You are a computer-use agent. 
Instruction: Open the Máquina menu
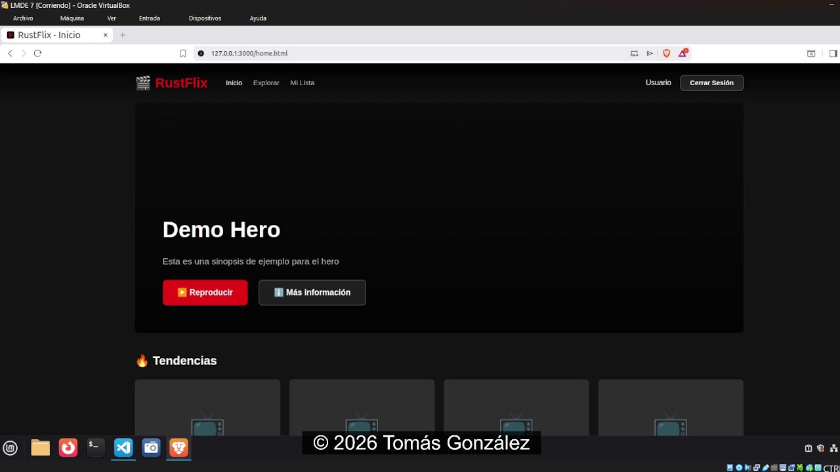coord(72,18)
